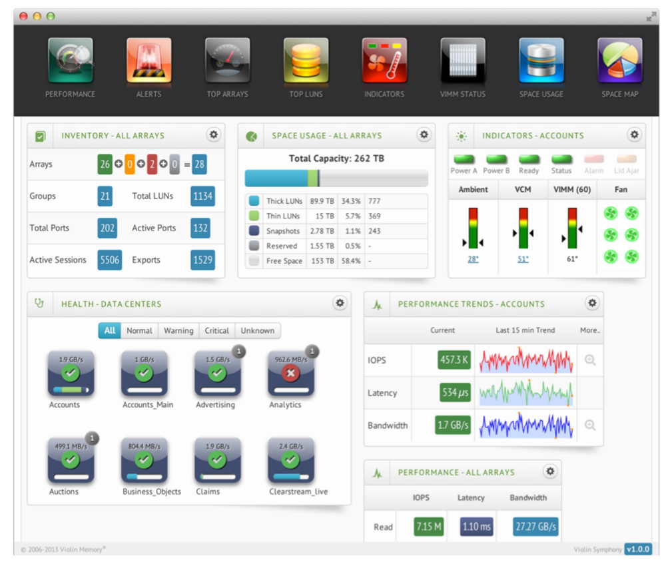Select the Critical health filter
The height and width of the screenshot is (564, 666).
click(216, 330)
